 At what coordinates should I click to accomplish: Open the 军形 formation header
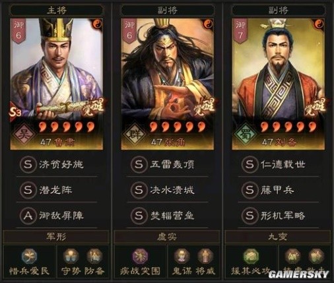[x=56, y=237]
